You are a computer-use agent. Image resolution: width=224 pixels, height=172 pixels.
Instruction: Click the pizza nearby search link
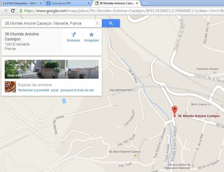[55, 90]
